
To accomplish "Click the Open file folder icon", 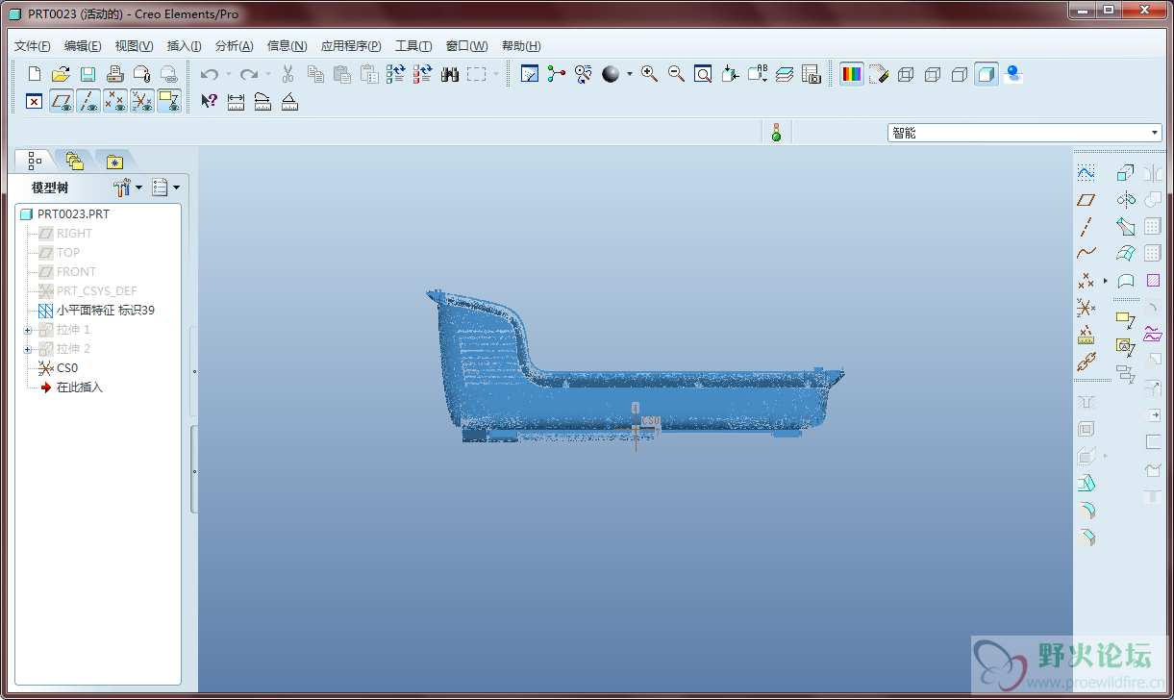I will [61, 74].
